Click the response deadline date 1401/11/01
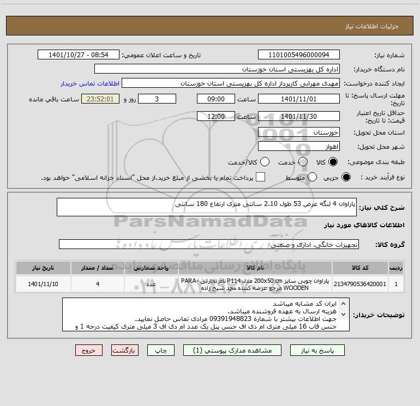Screen dimensions: 420x406 point(299,99)
